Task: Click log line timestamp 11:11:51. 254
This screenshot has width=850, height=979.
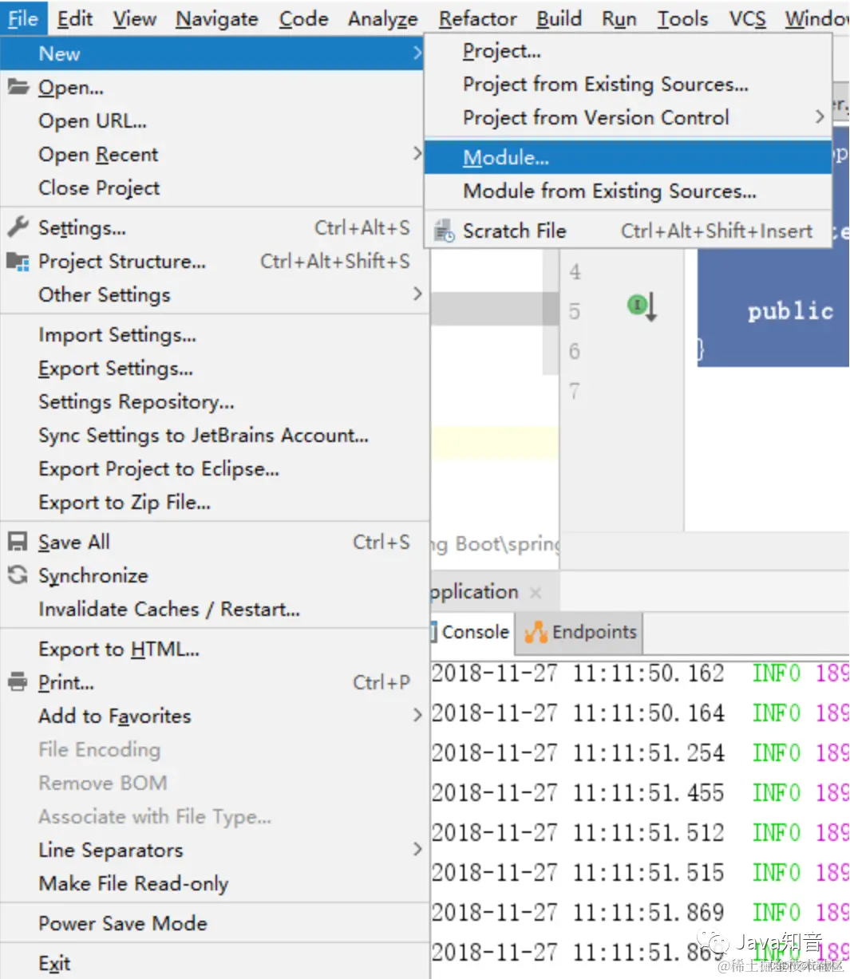Action: tap(648, 753)
